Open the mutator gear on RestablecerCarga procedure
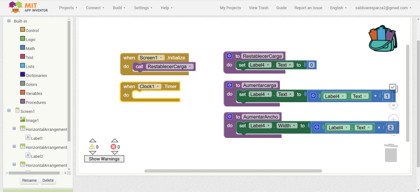The width and height of the screenshot is (420, 192). coord(230,56)
